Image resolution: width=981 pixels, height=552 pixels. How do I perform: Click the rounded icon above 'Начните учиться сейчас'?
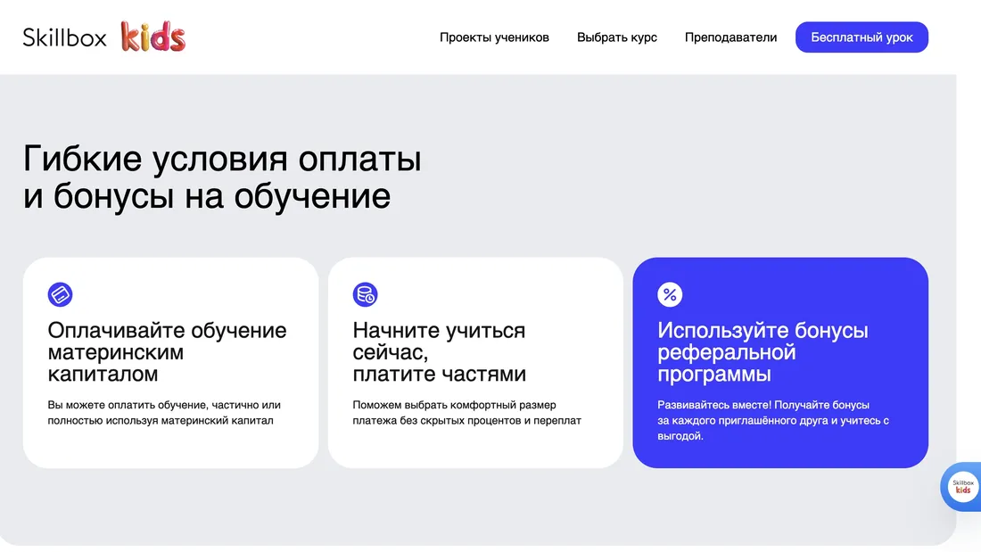[x=366, y=294]
